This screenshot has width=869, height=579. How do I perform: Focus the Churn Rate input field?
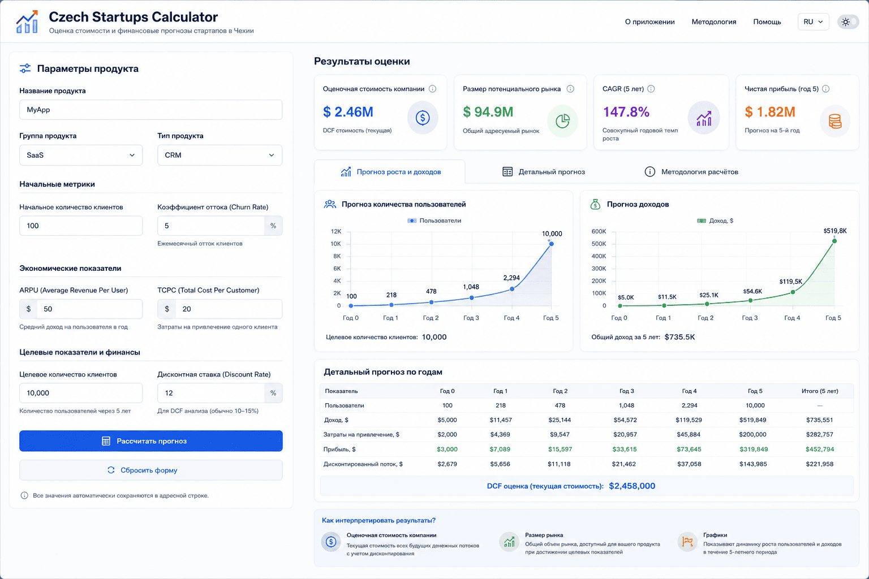click(211, 226)
